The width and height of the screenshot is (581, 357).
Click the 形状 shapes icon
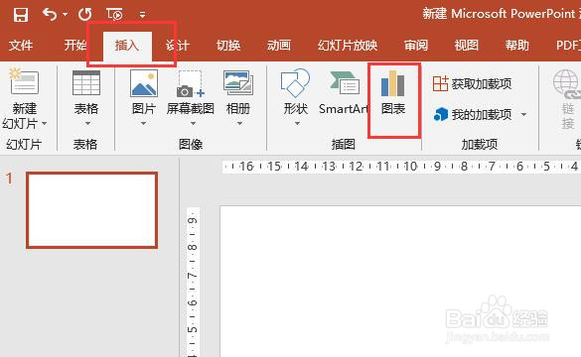[295, 83]
